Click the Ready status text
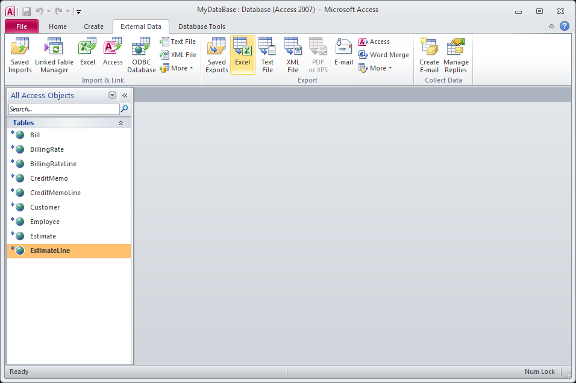Image resolution: width=576 pixels, height=383 pixels. point(19,372)
